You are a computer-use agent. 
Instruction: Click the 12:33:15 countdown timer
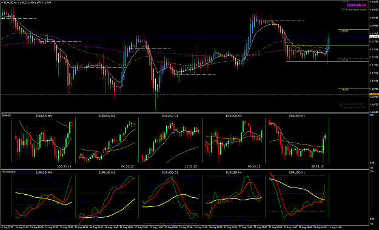point(190,166)
